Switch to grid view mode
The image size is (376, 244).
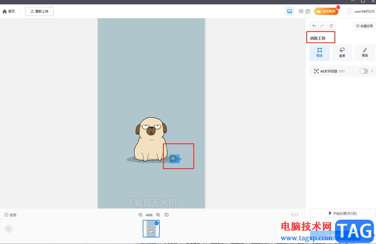coord(301,11)
